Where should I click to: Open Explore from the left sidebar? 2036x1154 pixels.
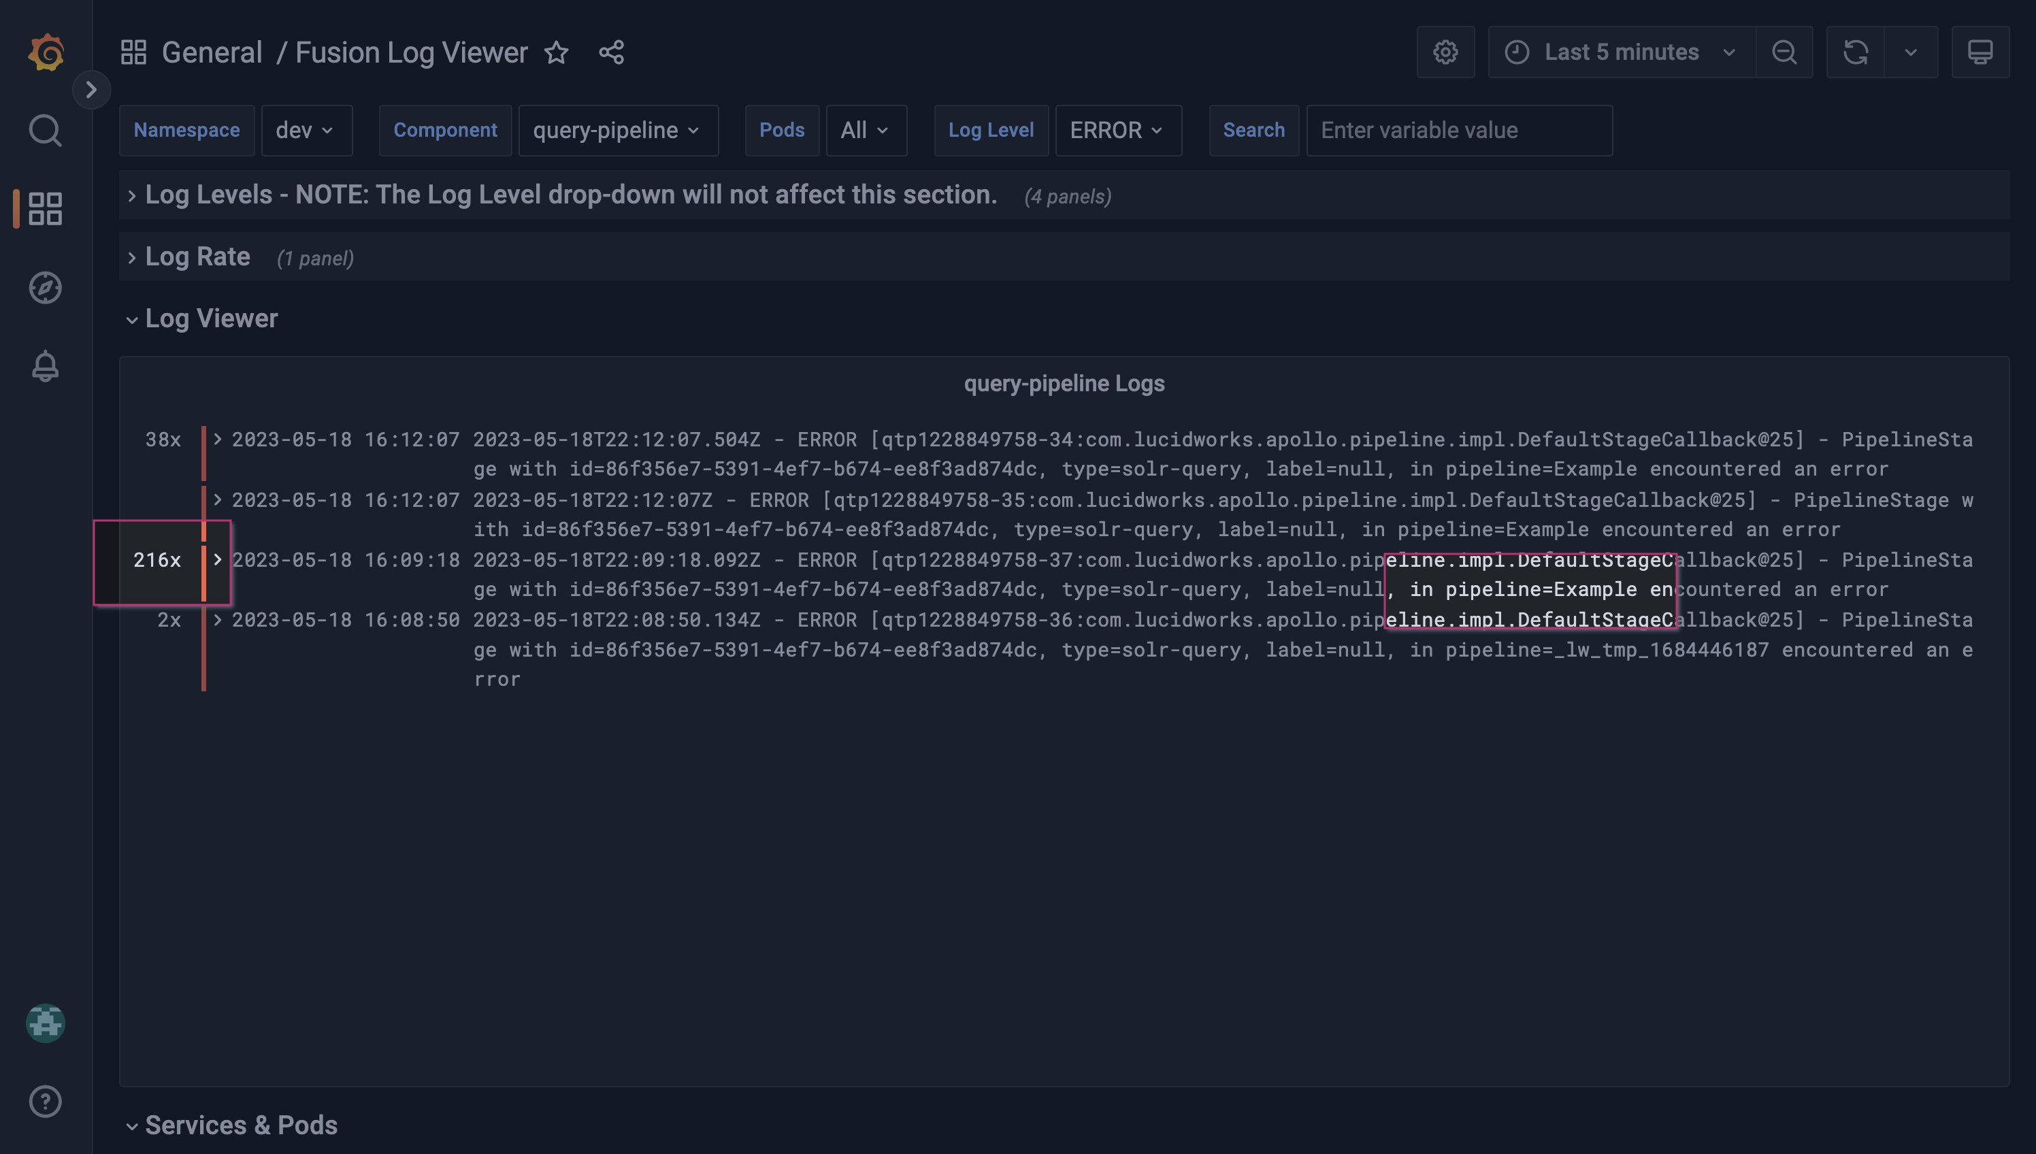pos(45,288)
